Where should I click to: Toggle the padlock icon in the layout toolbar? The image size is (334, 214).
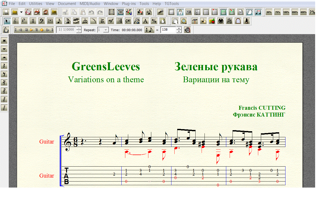click(x=180, y=12)
